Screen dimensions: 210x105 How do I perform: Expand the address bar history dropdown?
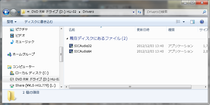[x=133, y=12]
